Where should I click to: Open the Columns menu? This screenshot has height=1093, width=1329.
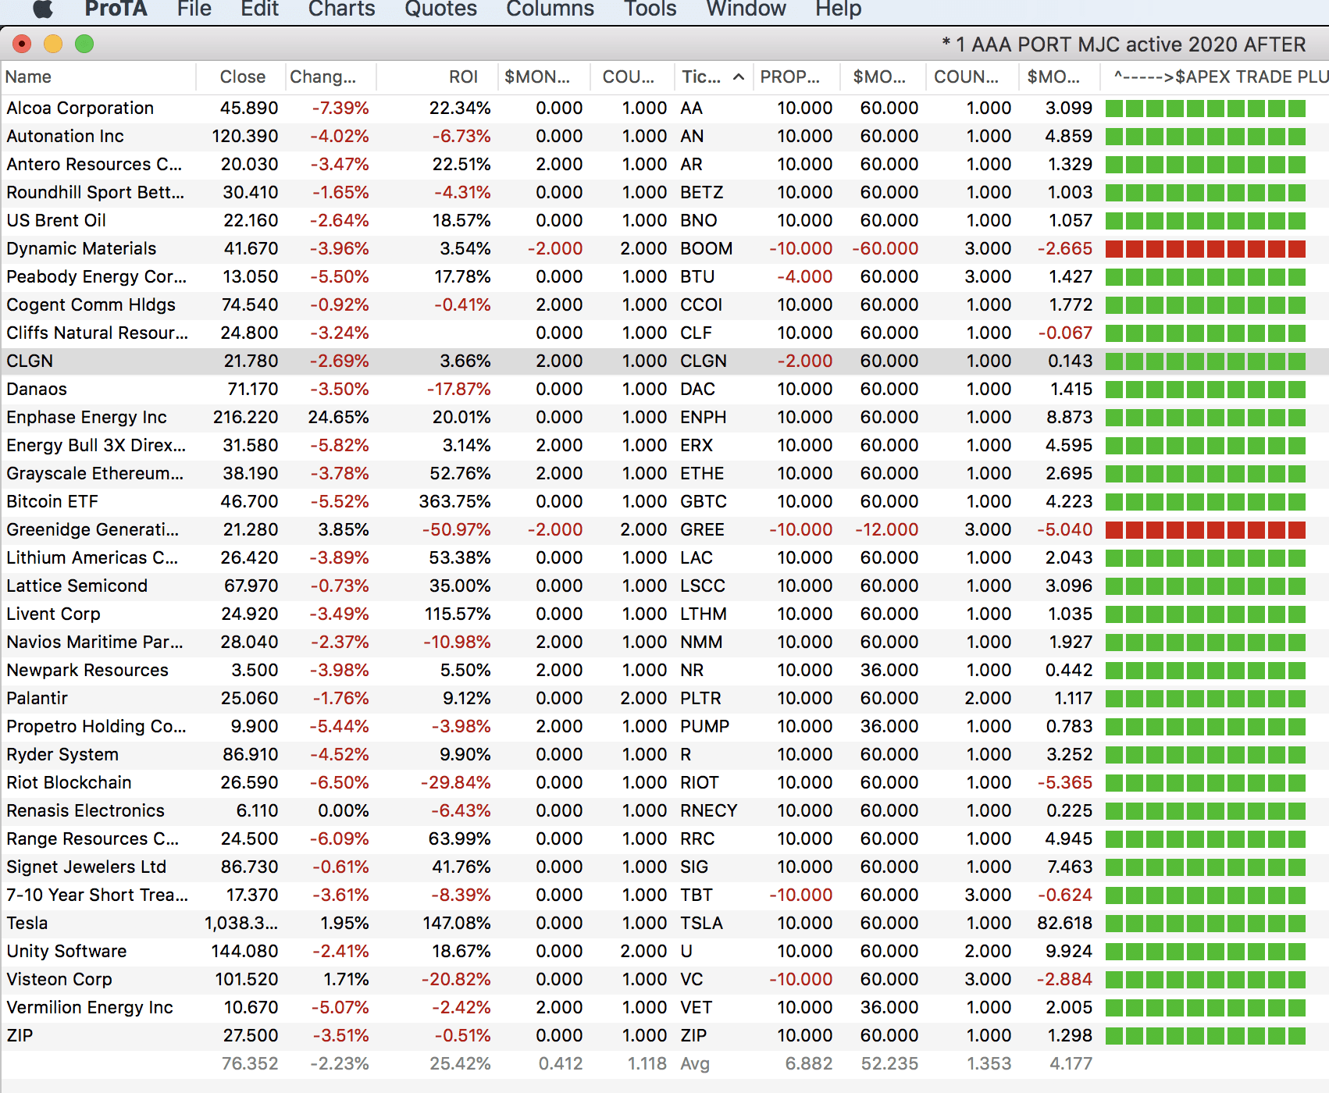tap(550, 9)
